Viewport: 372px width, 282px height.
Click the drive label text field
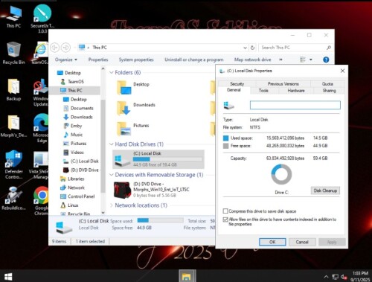[295, 105]
